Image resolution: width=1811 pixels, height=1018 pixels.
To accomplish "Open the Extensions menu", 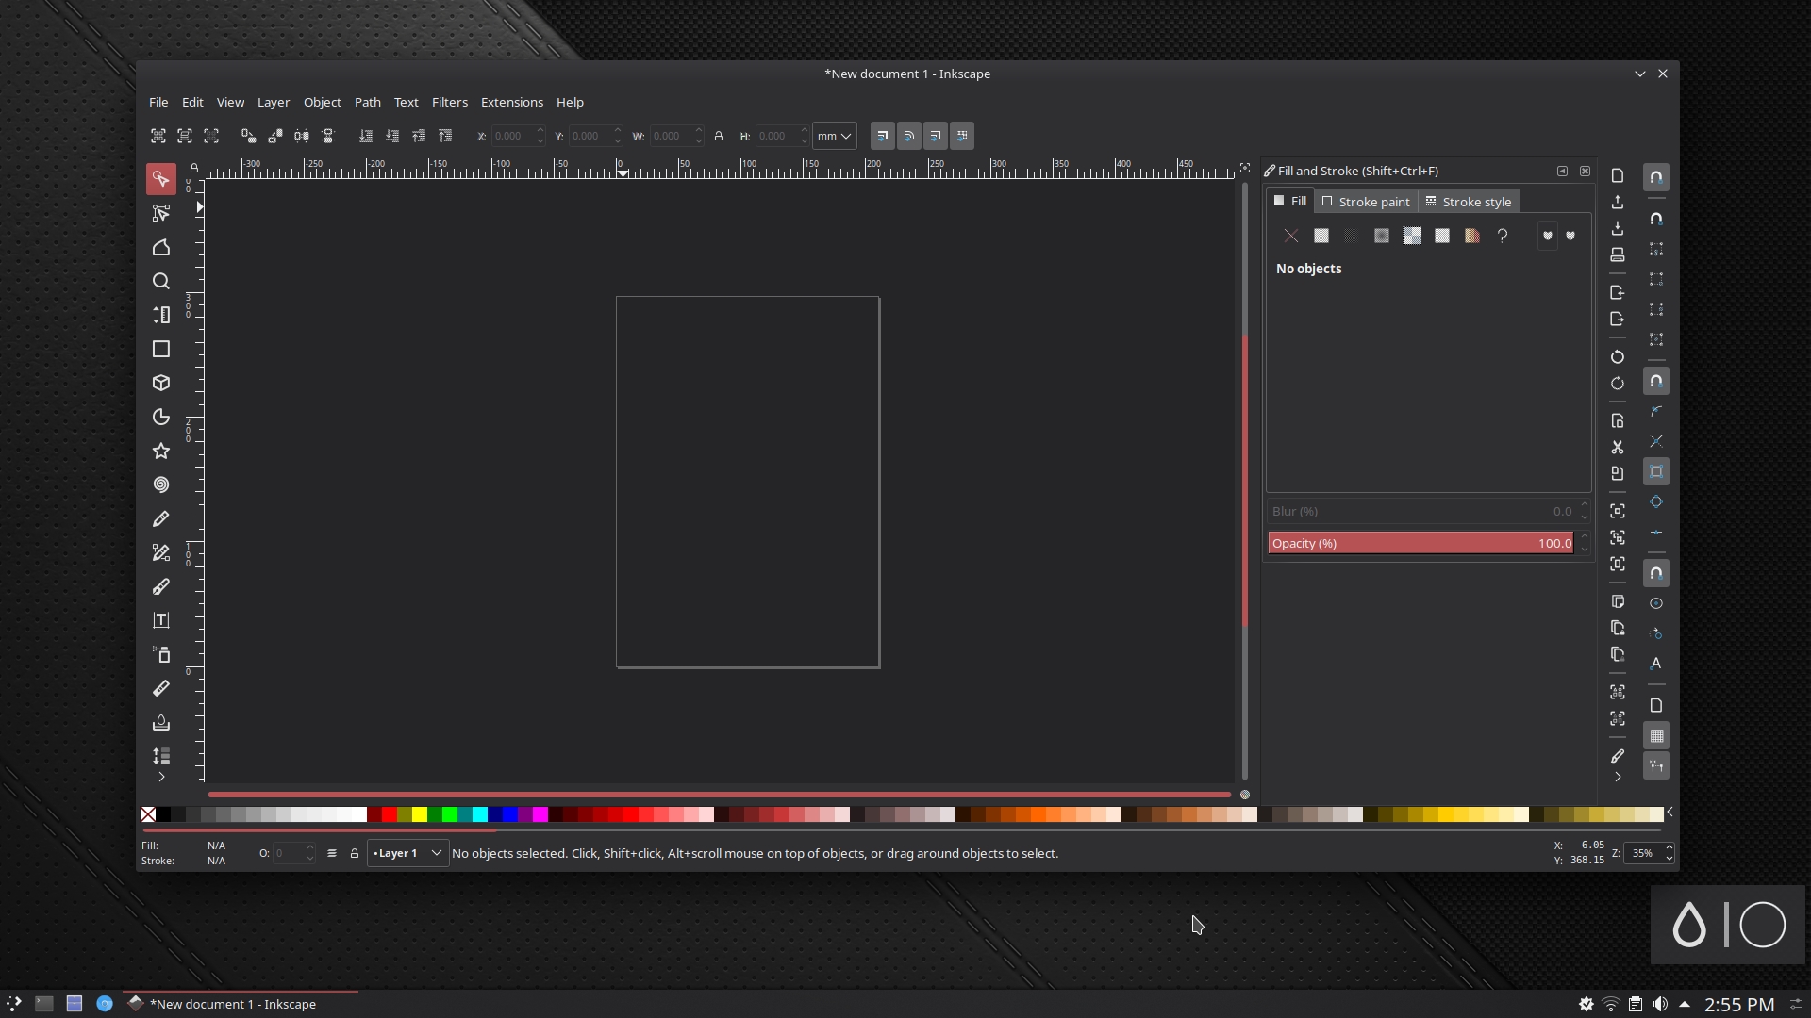I will tap(512, 103).
